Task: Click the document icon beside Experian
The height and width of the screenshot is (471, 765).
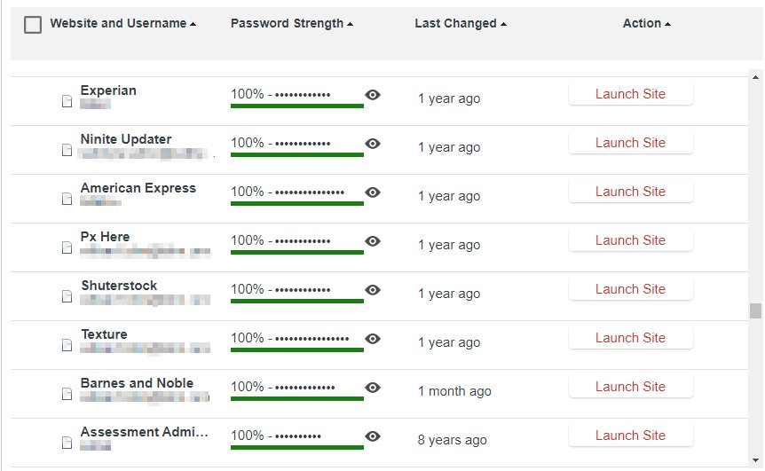Action: point(67,101)
